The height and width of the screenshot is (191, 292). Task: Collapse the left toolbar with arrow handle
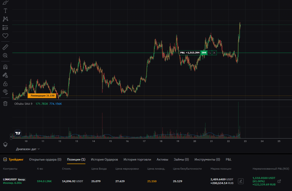pyautogui.click(x=11, y=137)
